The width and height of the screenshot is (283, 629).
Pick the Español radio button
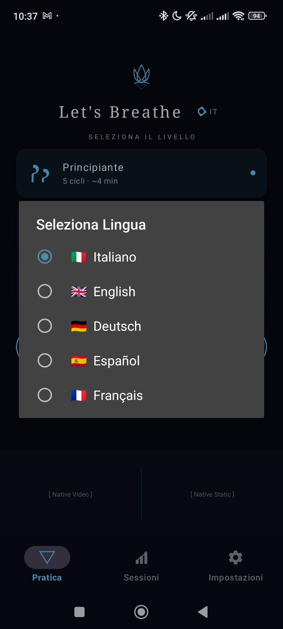(45, 360)
